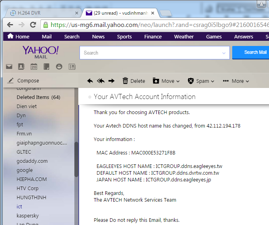Open the google folder
The width and height of the screenshot is (269, 225).
pyautogui.click(x=25, y=170)
